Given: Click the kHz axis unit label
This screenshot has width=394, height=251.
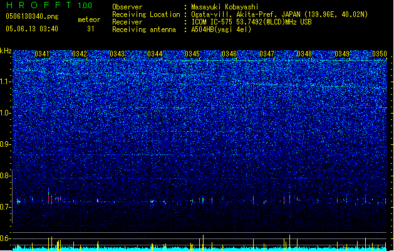Looking at the screenshot, I should [6, 51].
